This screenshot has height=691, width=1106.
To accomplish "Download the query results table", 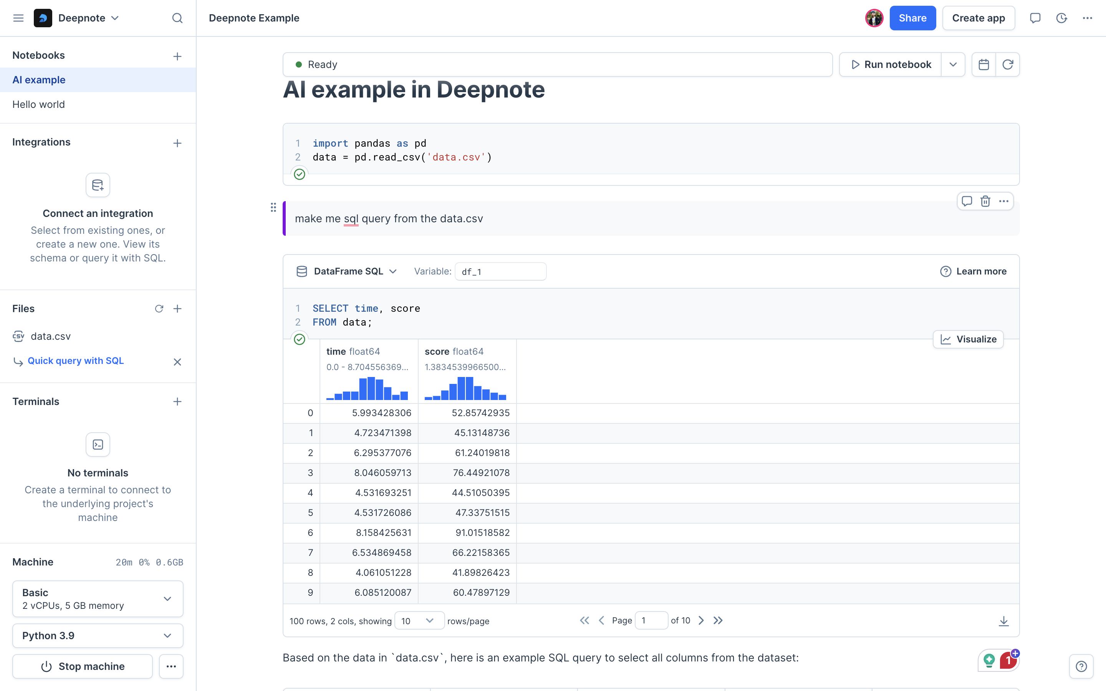I will pyautogui.click(x=1003, y=621).
